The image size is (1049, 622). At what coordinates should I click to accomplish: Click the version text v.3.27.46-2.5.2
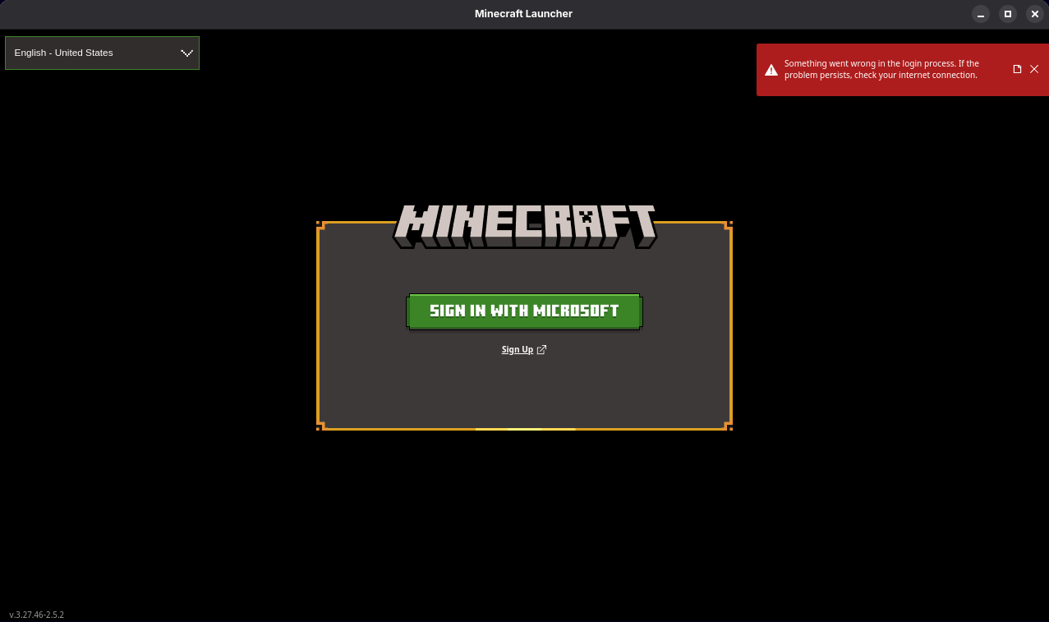(x=36, y=615)
